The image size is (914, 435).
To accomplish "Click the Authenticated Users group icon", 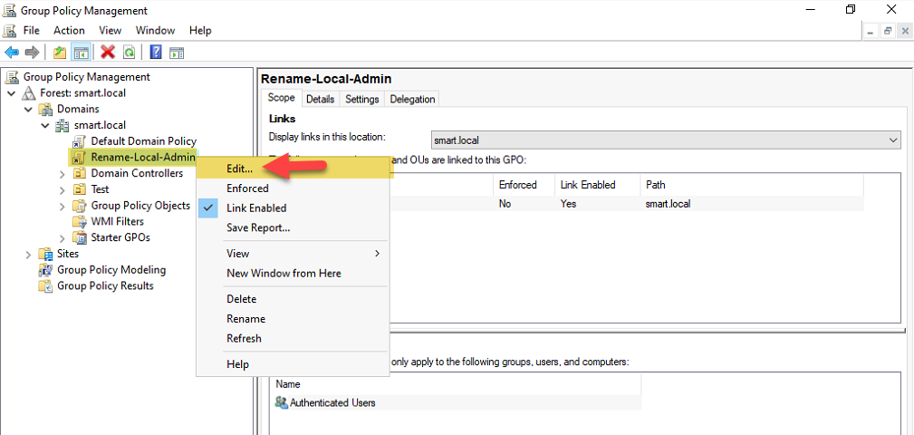I will tap(282, 402).
